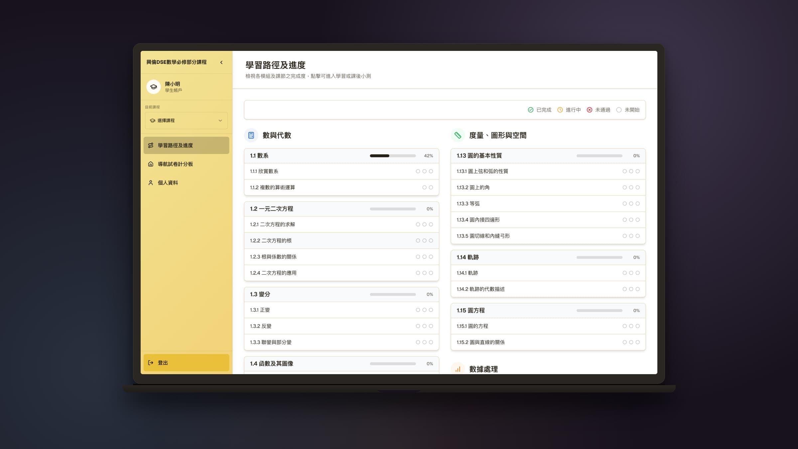
Task: Open lesson 1.13.2 圓上的角
Action: (x=548, y=188)
